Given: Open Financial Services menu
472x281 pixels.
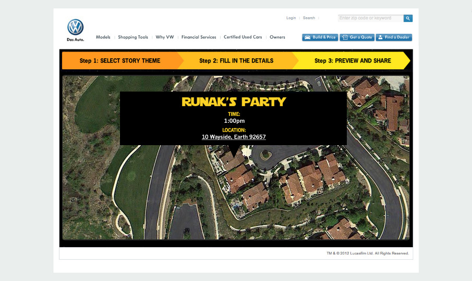Looking at the screenshot, I should click(x=199, y=37).
